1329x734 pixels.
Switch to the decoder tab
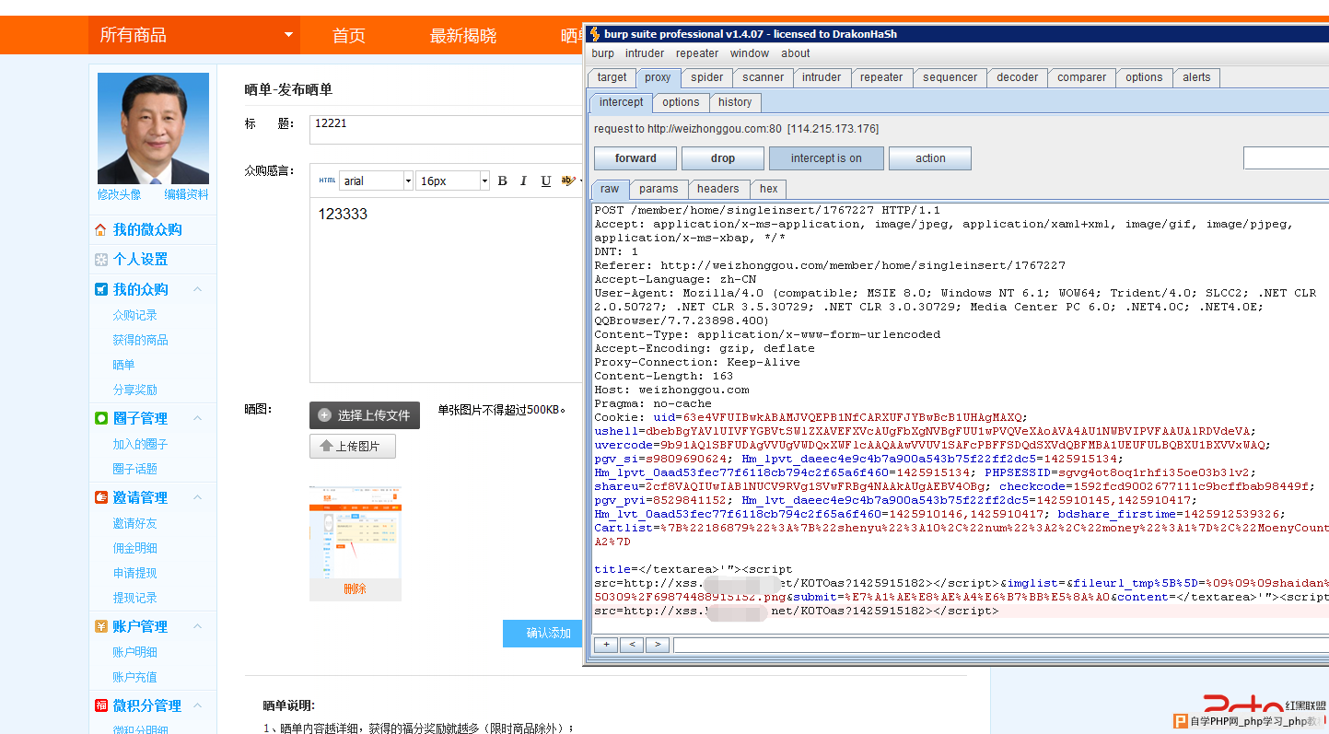tap(1018, 77)
